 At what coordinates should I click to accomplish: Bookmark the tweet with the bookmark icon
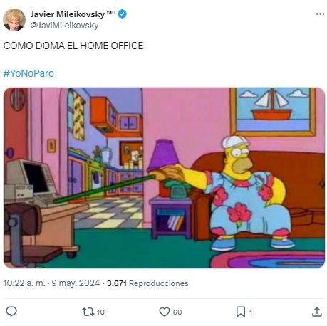(x=241, y=312)
